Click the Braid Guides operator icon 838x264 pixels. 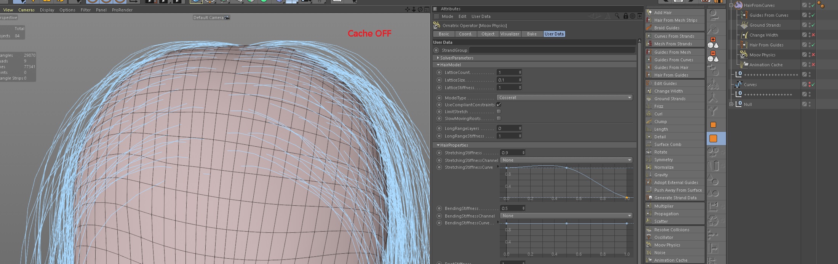(x=649, y=28)
